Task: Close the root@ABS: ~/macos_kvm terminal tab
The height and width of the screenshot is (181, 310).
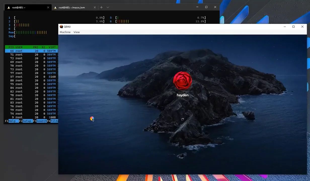Action: pos(95,7)
